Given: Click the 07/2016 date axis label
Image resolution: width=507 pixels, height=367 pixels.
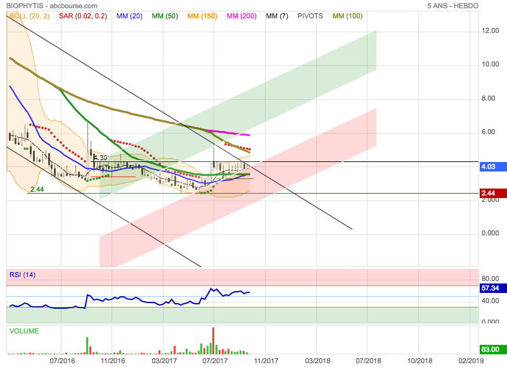Looking at the screenshot, I should point(62,361).
